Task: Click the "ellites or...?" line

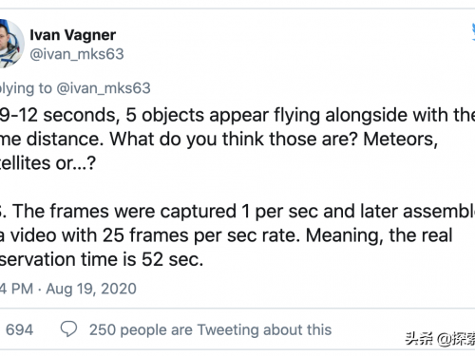Action: 47,163
